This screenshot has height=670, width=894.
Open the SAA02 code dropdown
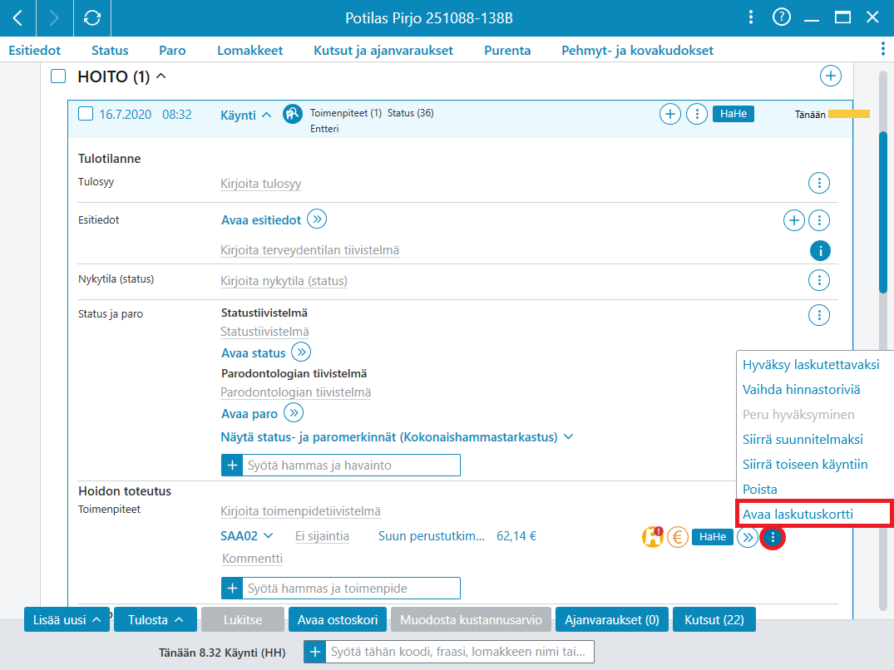[x=247, y=536]
